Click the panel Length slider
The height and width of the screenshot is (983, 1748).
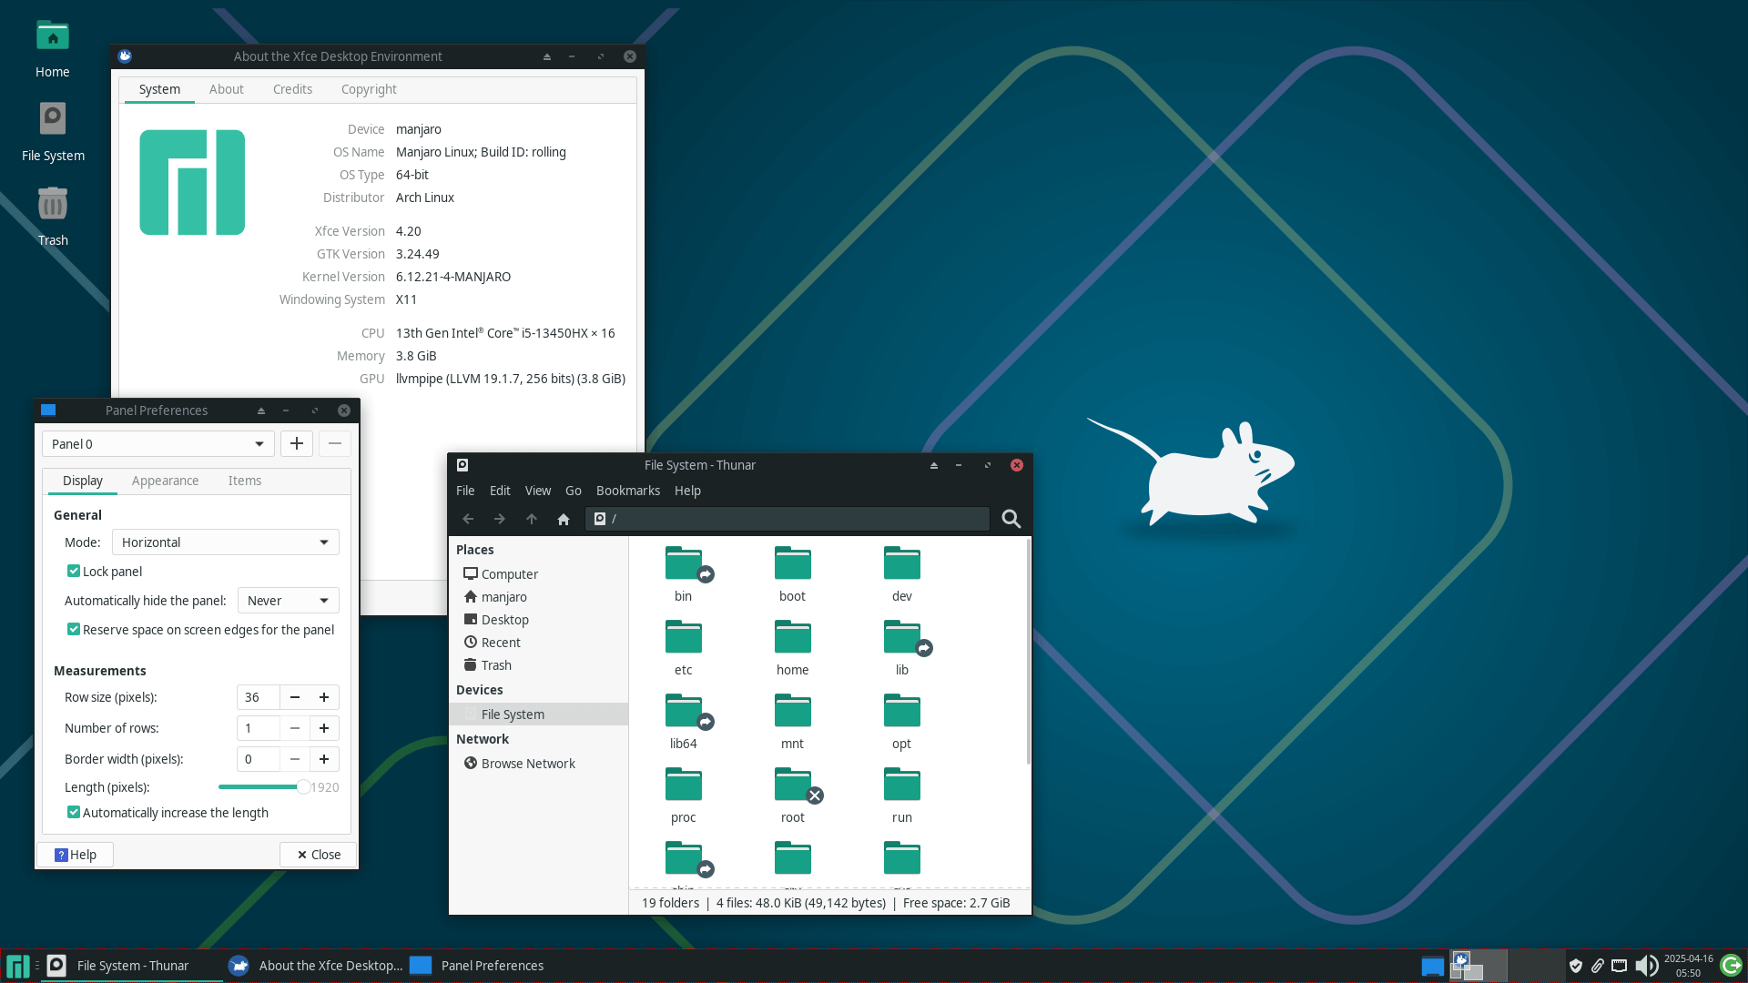[260, 787]
